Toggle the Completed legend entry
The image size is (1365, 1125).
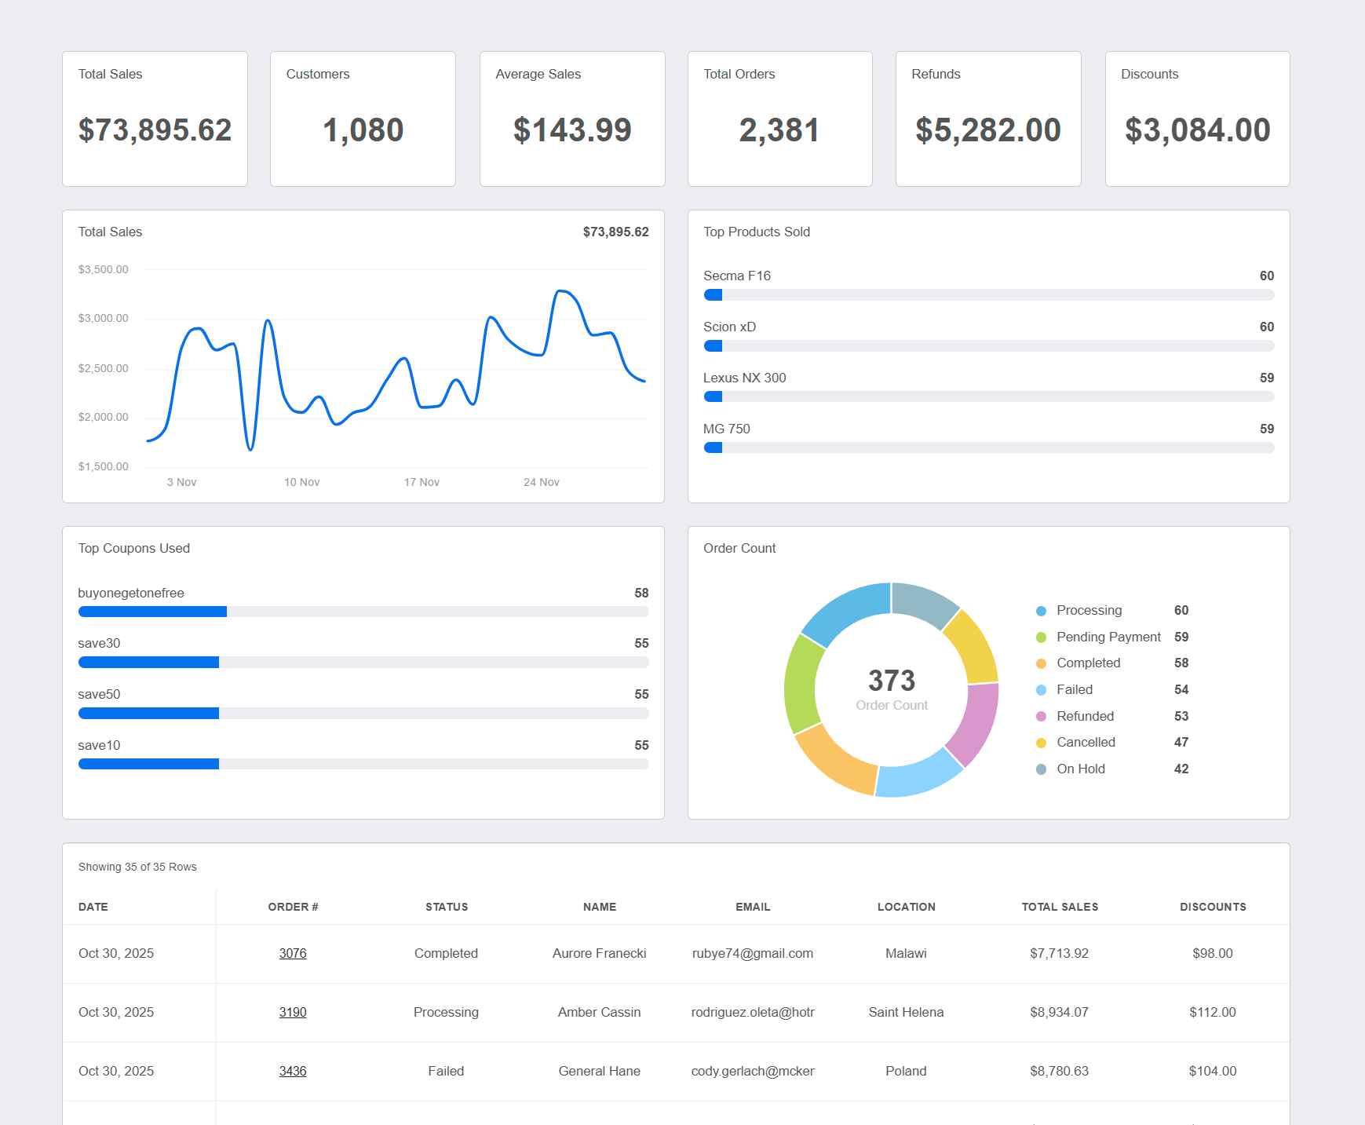tap(1088, 663)
